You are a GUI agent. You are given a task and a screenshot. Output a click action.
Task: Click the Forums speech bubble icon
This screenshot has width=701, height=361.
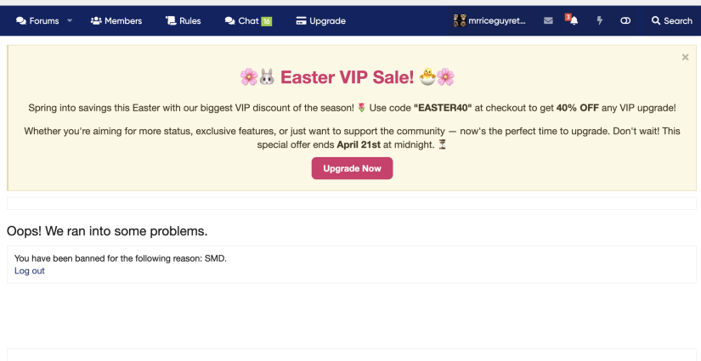click(x=21, y=21)
